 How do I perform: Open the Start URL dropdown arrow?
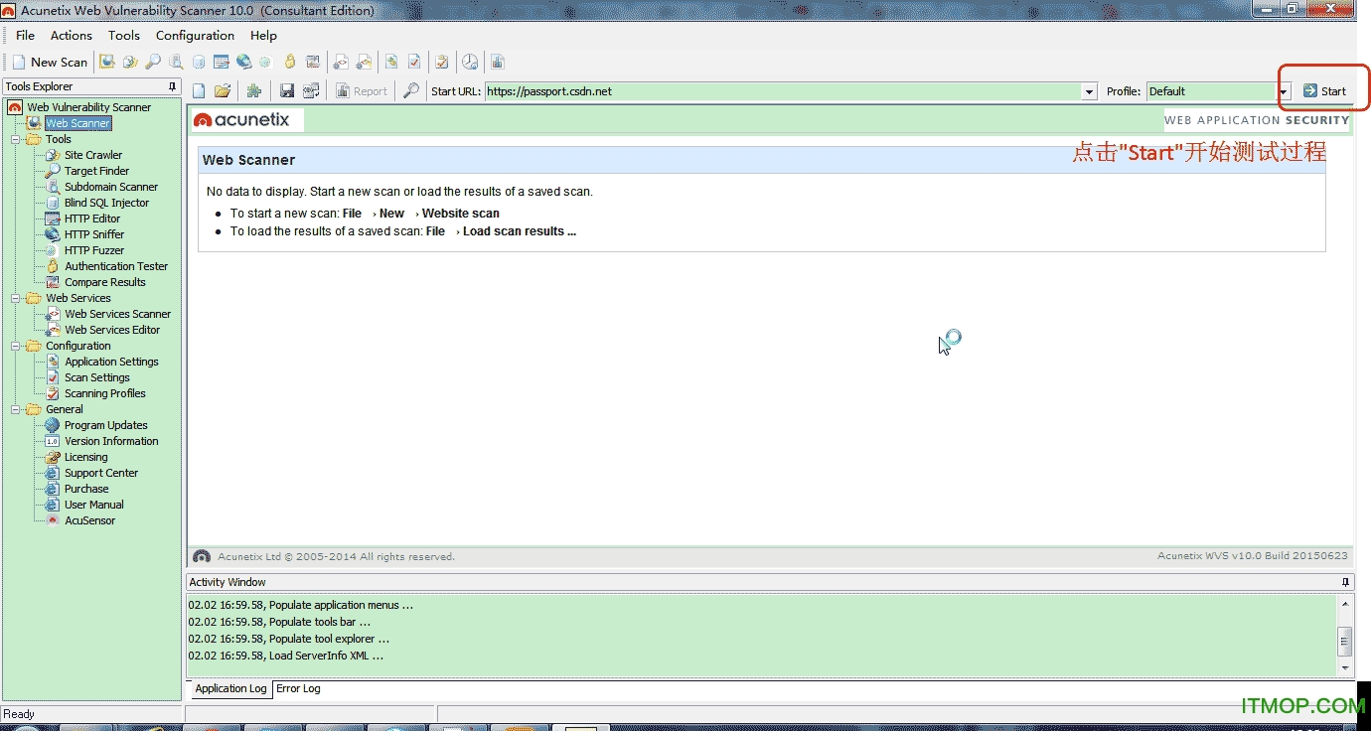[x=1089, y=91]
